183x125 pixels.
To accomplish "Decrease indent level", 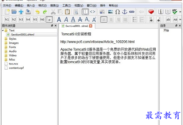I will tap(151, 20).
